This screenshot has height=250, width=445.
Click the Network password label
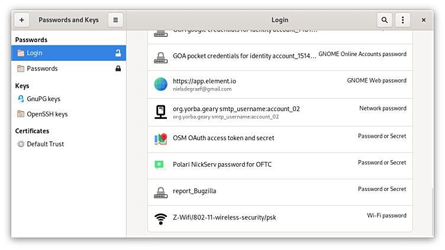coord(383,109)
